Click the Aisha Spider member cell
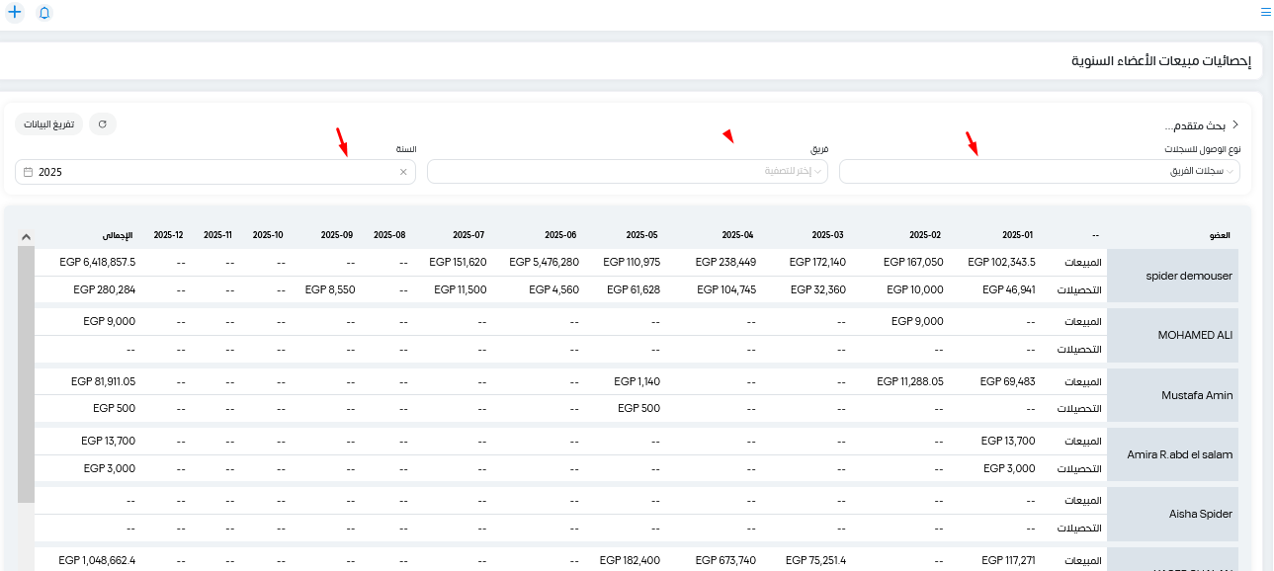The image size is (1274, 571). (x=1172, y=514)
